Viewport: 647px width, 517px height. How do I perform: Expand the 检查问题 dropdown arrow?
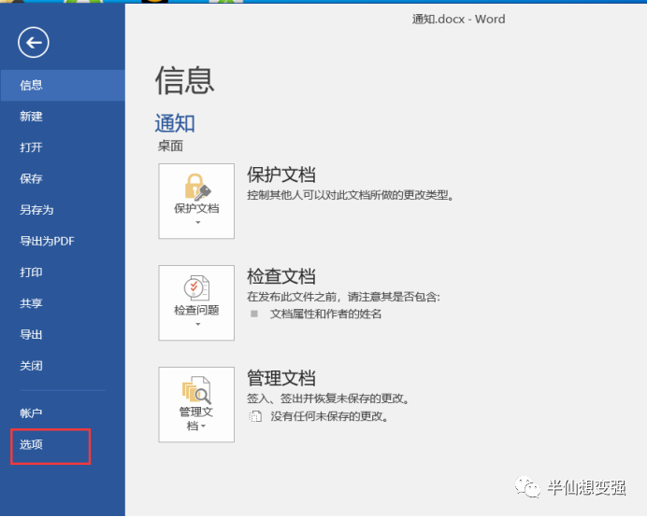[198, 324]
